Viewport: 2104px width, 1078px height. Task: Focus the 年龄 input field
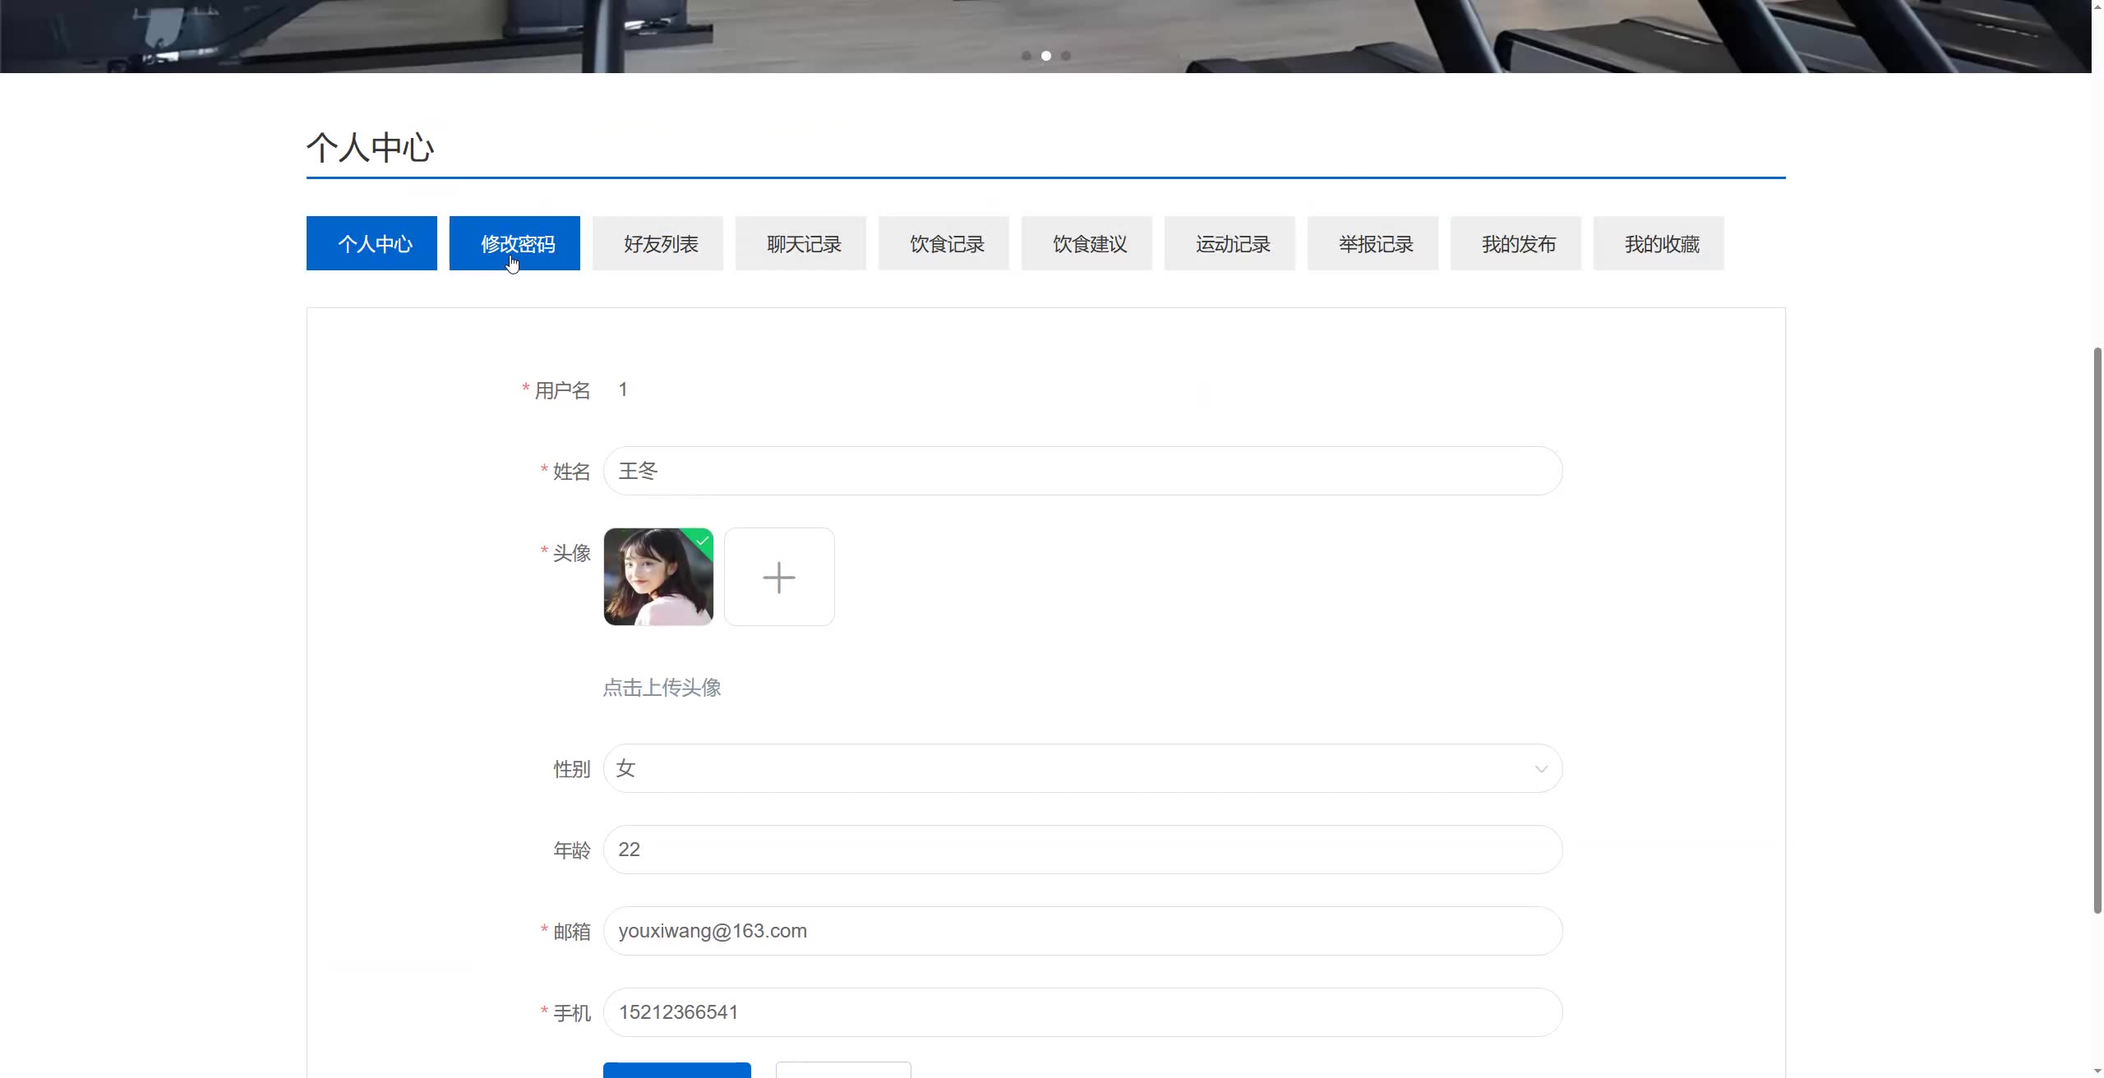pos(1082,850)
